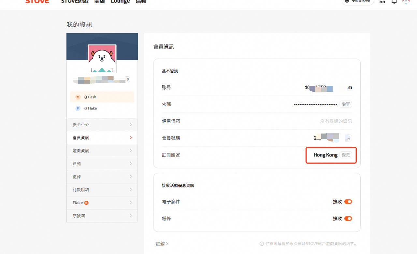Open notifications via the bell icon
This screenshot has height=254, width=417.
point(394,2)
